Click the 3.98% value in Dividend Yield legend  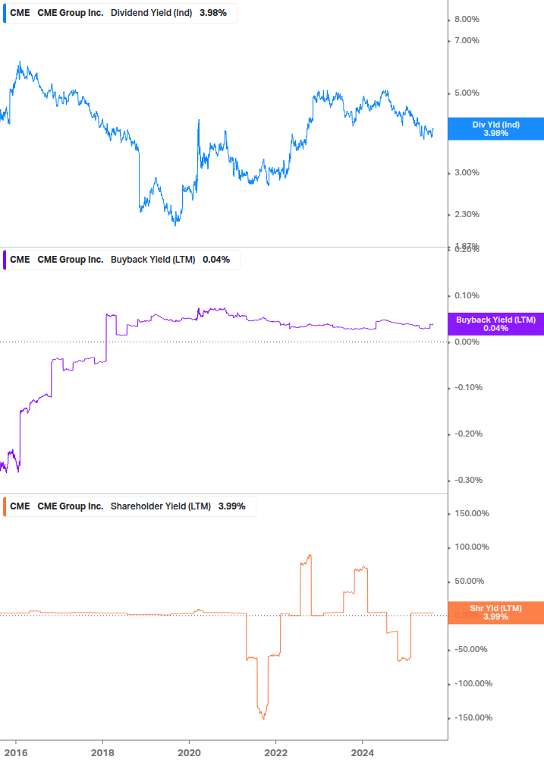(x=213, y=13)
